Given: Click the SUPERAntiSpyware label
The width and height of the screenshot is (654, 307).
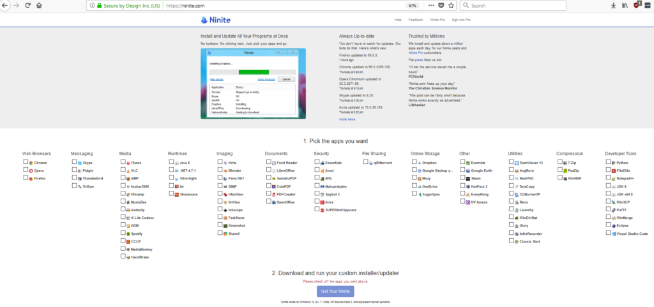Looking at the screenshot, I should 341,210.
